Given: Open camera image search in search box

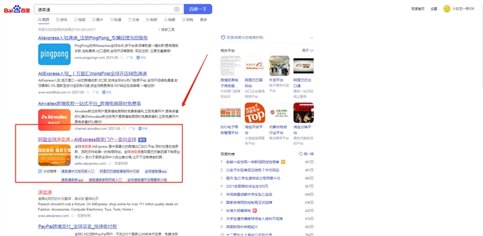Looking at the screenshot, I should [x=176, y=9].
